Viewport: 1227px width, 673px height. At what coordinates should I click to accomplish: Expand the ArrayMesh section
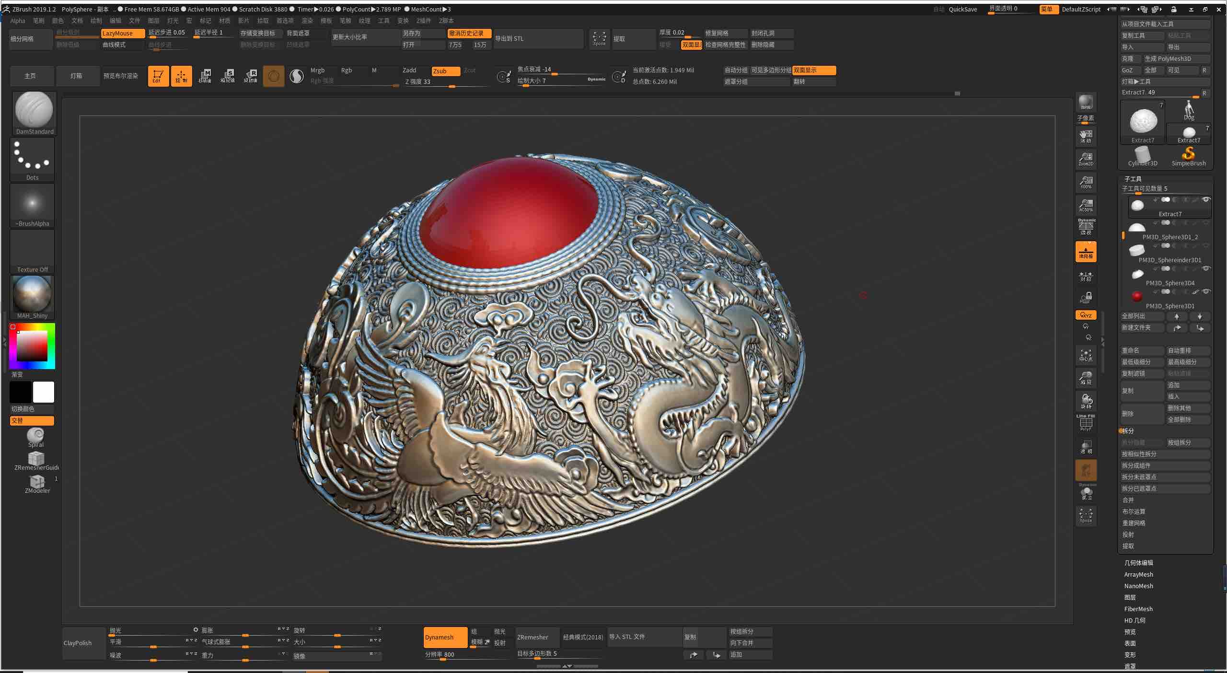click(x=1138, y=574)
